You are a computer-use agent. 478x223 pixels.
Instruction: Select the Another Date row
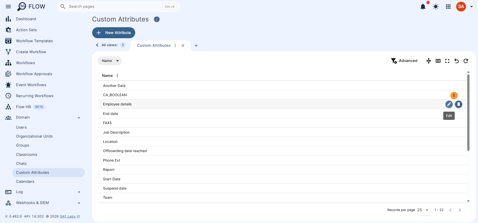[282, 86]
